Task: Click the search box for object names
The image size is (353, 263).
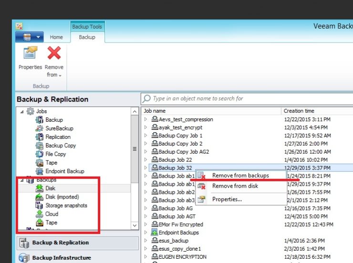Action: [248, 98]
